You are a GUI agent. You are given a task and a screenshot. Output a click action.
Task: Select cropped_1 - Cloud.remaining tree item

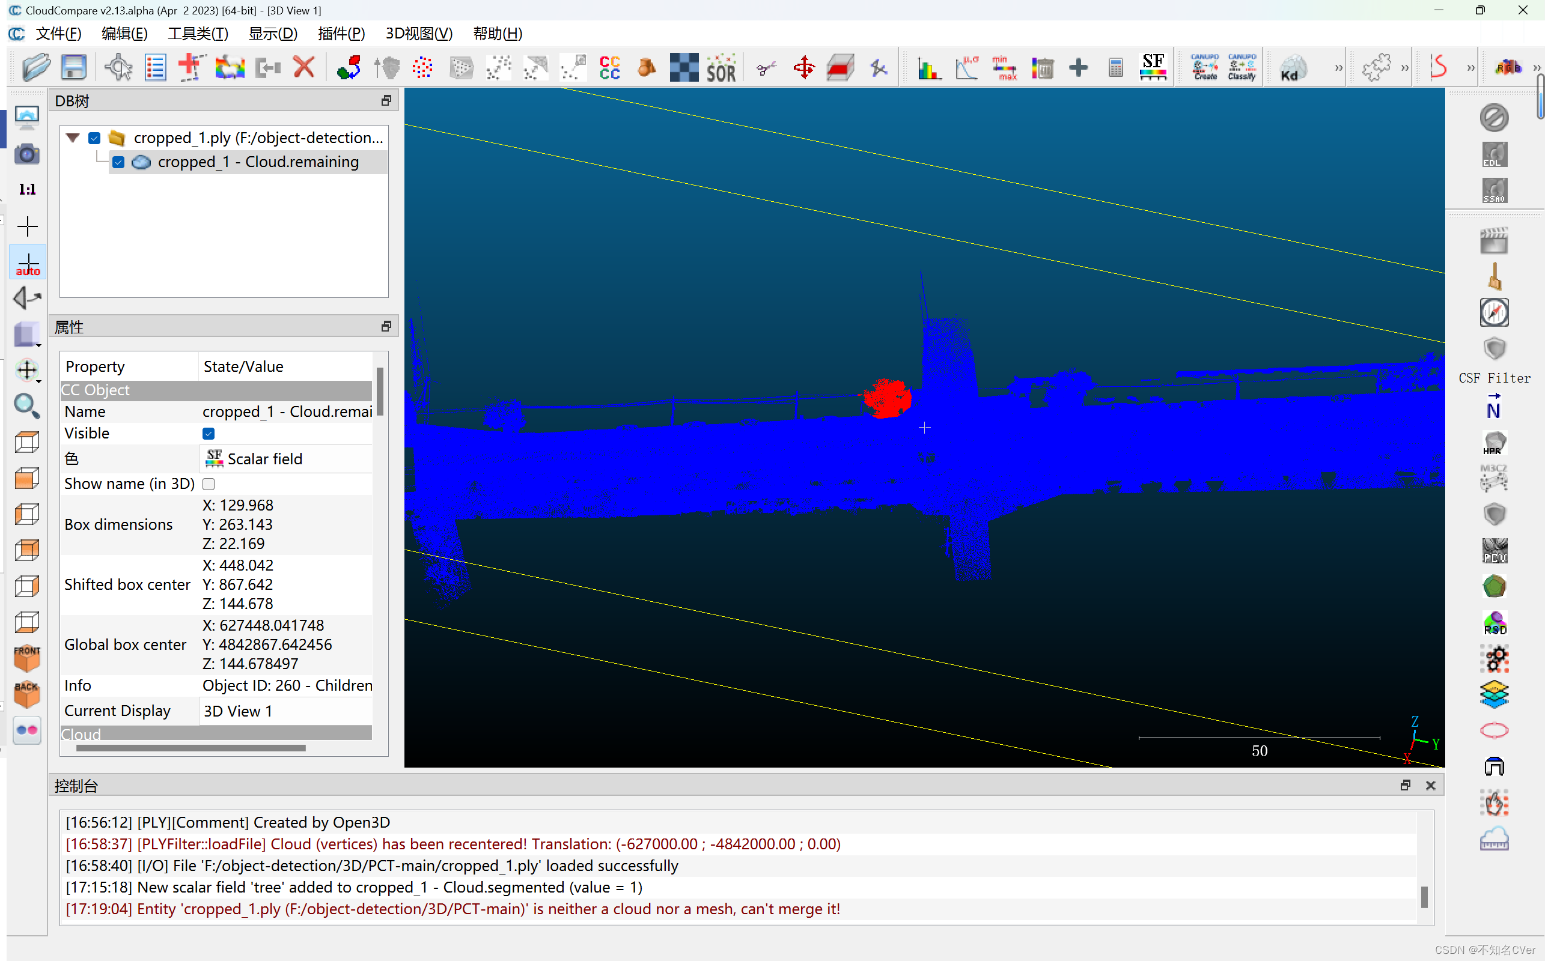[x=257, y=162]
